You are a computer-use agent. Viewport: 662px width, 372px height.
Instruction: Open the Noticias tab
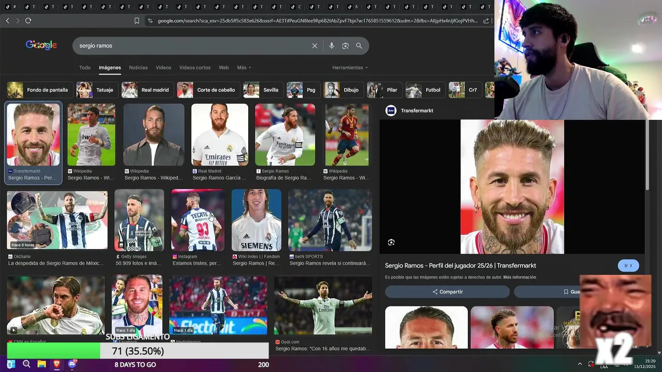pos(138,68)
